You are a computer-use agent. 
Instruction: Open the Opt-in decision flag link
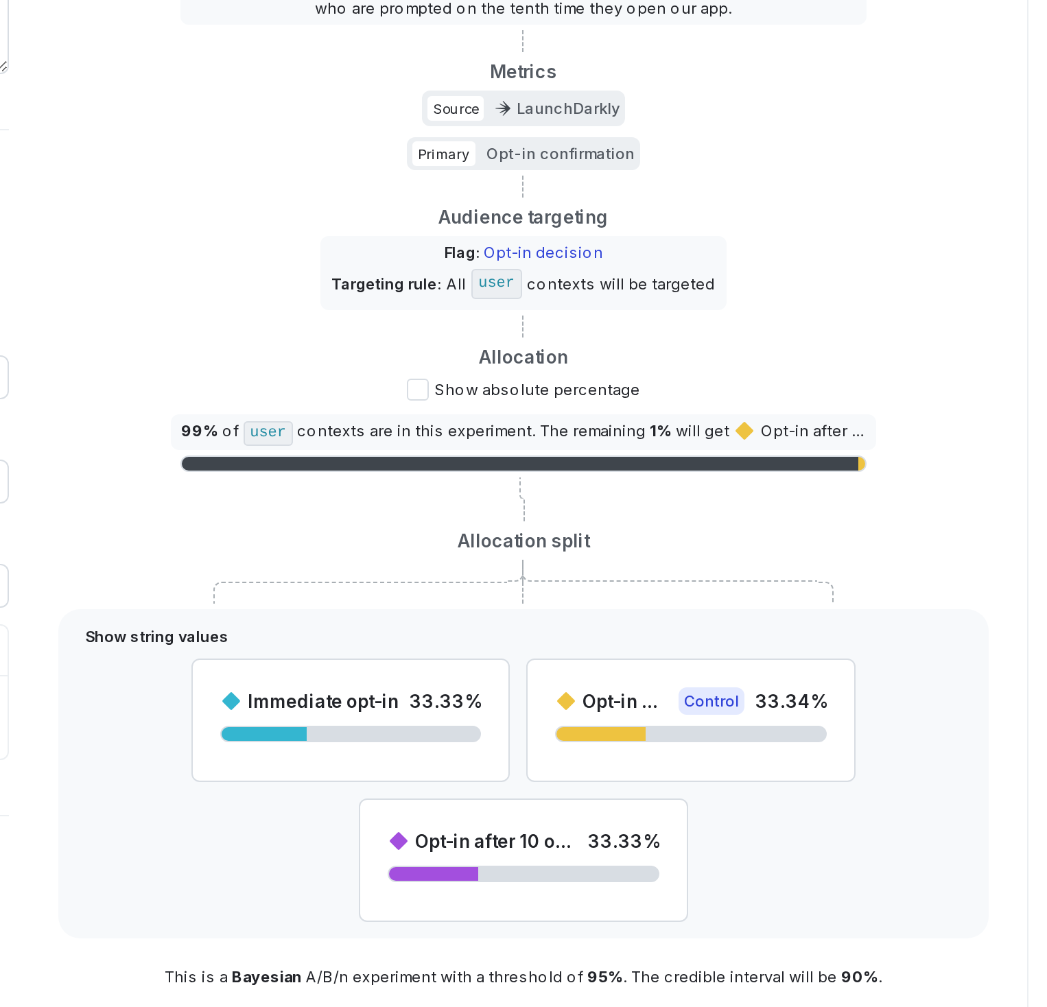point(542,252)
